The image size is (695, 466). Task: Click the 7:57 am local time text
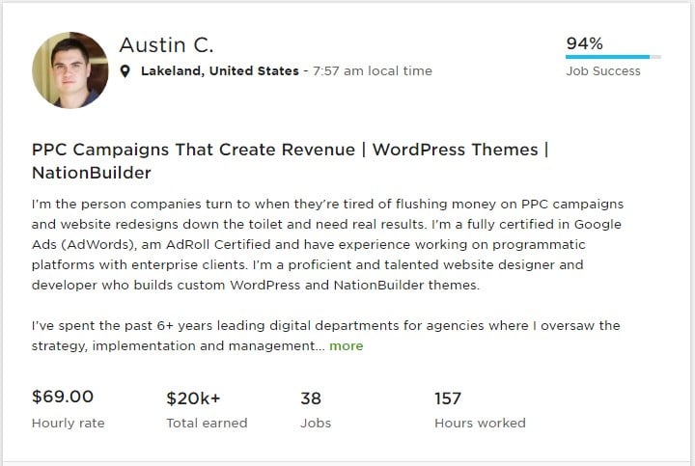point(372,71)
